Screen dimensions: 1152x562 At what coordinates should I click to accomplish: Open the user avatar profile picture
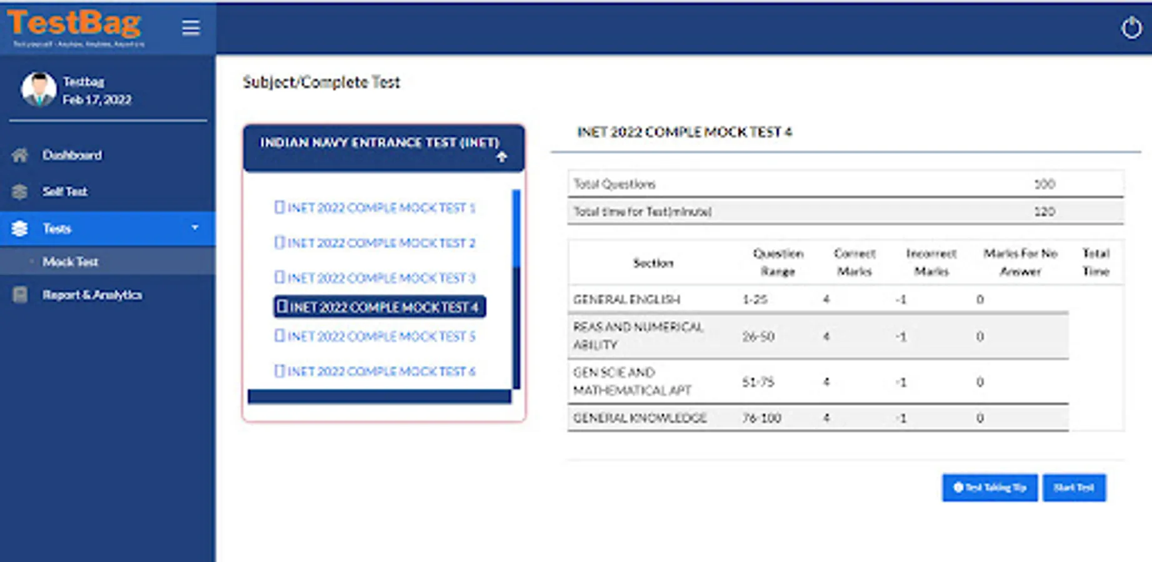[39, 89]
